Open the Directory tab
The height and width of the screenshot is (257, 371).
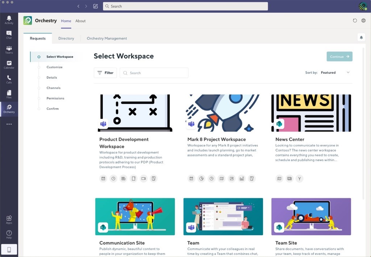(x=66, y=38)
